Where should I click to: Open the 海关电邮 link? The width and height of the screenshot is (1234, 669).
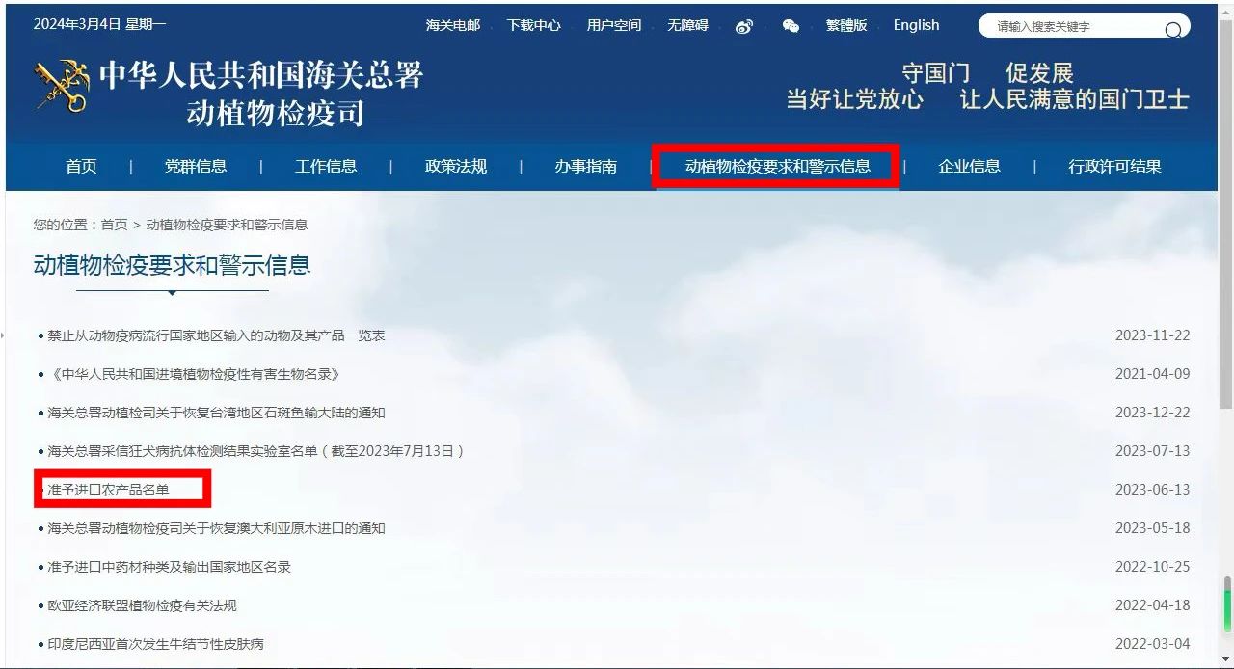[453, 25]
